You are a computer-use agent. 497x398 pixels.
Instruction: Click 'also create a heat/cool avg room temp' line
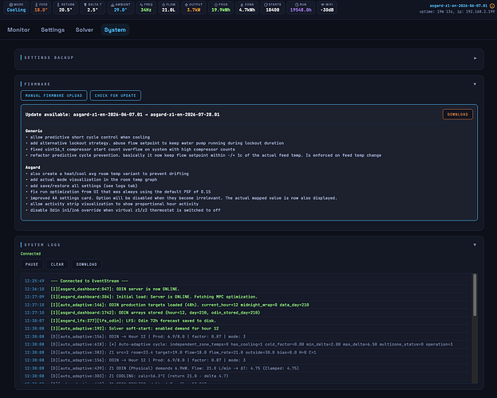[x=107, y=174]
